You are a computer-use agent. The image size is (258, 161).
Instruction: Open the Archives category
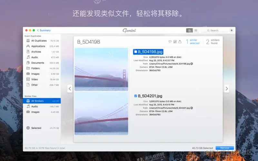click(43, 52)
